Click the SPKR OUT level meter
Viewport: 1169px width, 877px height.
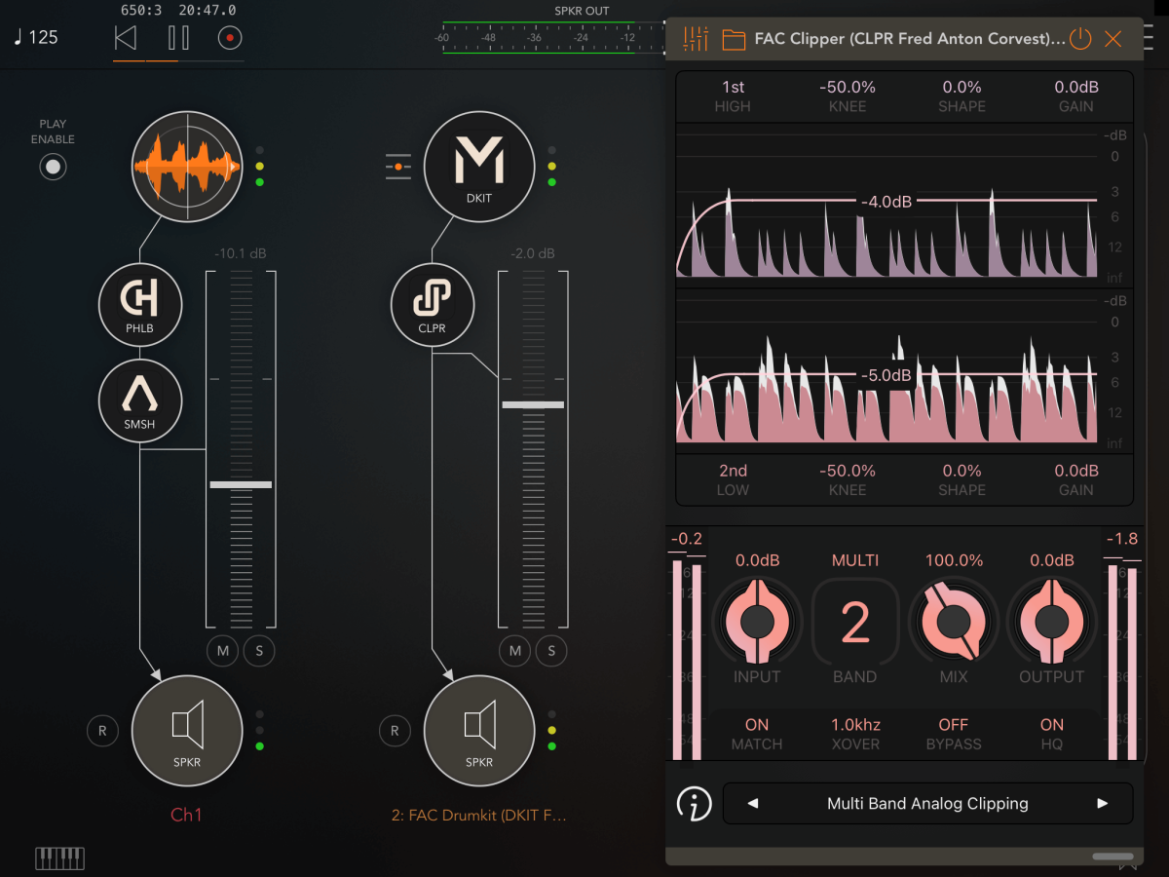click(551, 38)
